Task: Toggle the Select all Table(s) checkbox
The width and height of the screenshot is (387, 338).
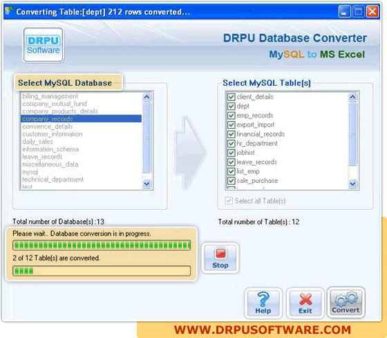Action: pyautogui.click(x=229, y=201)
